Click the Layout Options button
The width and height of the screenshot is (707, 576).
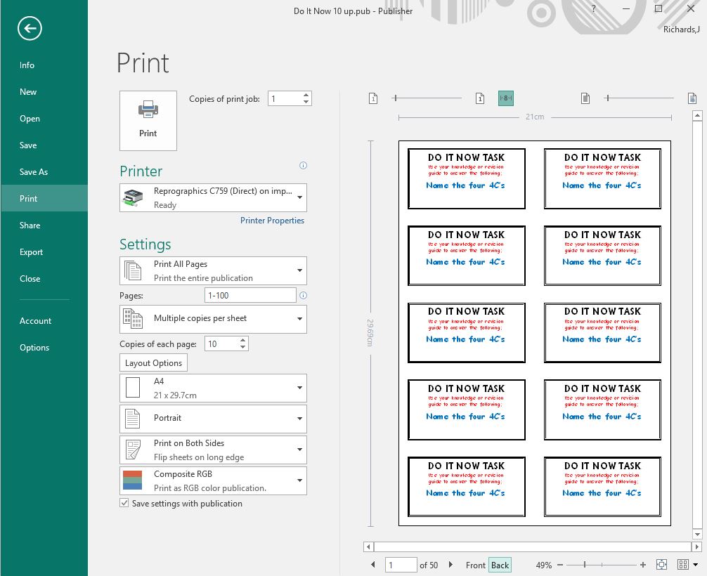[153, 363]
